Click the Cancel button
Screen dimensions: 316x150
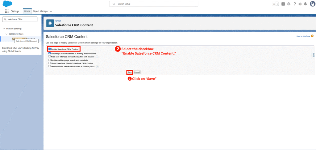[137, 72]
